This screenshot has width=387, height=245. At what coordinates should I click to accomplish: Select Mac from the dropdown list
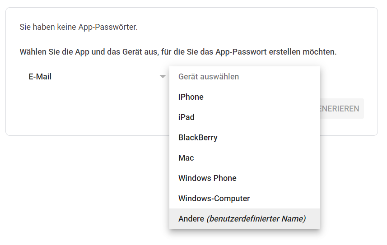coord(245,157)
